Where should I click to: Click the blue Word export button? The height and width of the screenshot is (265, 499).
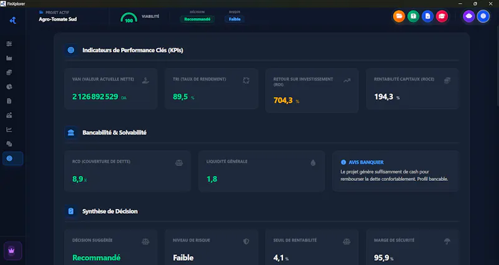tap(427, 16)
